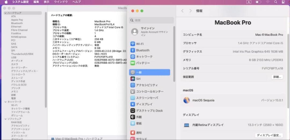This screenshot has width=290, height=140.
Task: Click the Wi-Fi status icon in menu bar
Action: [268, 2]
